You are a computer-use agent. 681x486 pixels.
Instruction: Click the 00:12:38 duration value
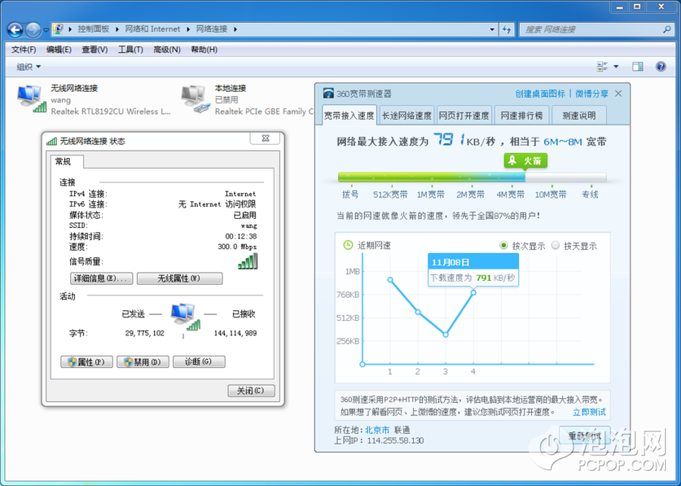241,237
